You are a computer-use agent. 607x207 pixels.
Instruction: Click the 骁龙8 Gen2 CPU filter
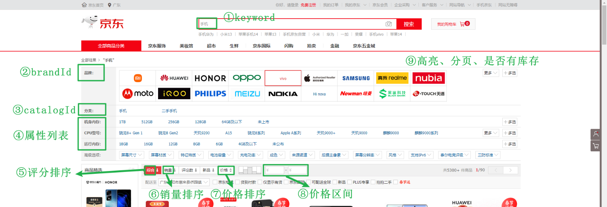(168, 133)
